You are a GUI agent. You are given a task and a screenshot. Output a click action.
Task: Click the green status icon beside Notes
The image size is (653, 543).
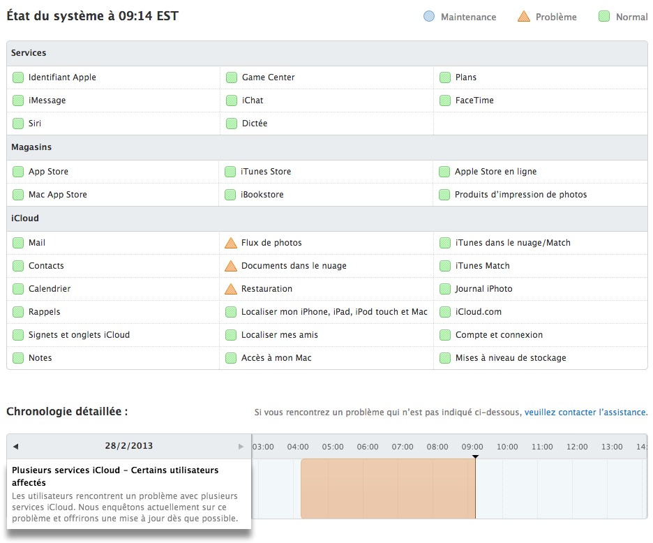coord(18,358)
